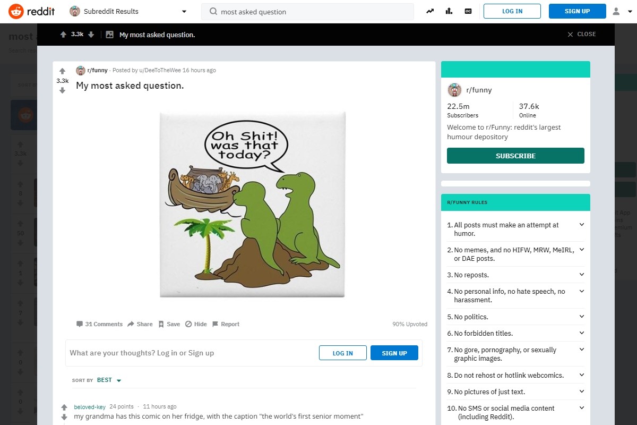Click the '22.5m' subscribers count

coord(458,106)
